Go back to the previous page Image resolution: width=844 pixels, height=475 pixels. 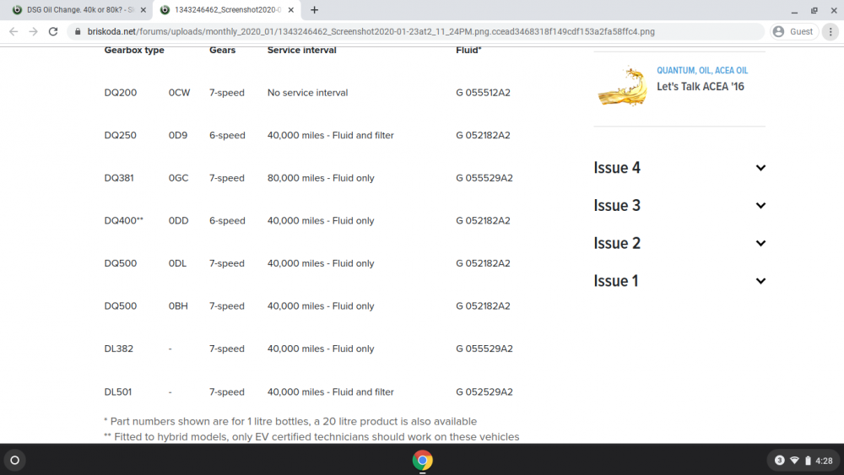click(x=14, y=32)
